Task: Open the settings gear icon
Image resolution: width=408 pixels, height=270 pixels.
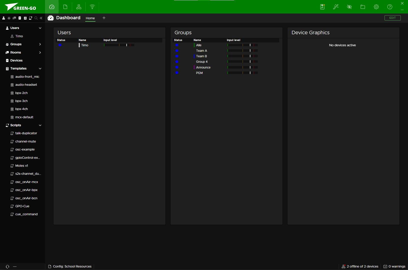Action: [x=376, y=7]
